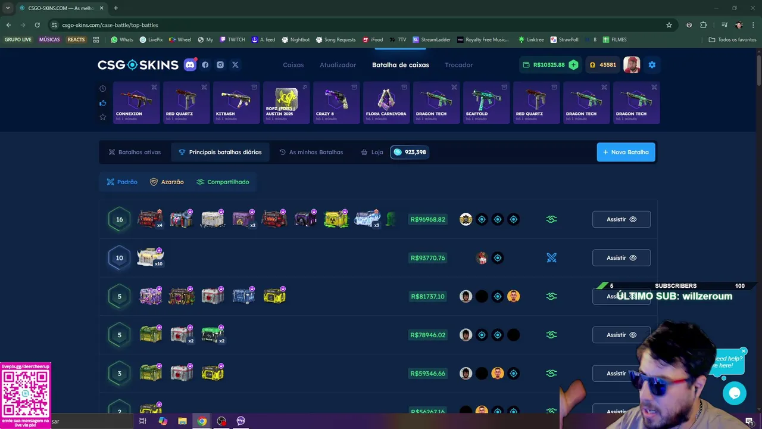Show favorite drops with star icon

coord(102,117)
